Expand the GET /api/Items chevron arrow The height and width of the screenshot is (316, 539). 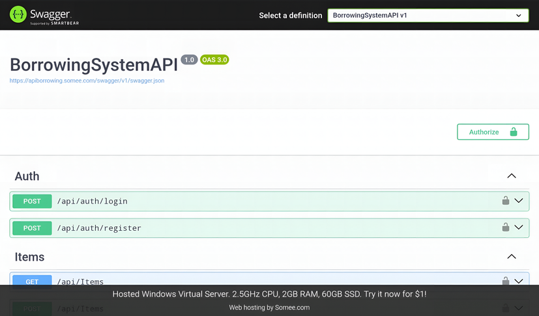point(519,281)
